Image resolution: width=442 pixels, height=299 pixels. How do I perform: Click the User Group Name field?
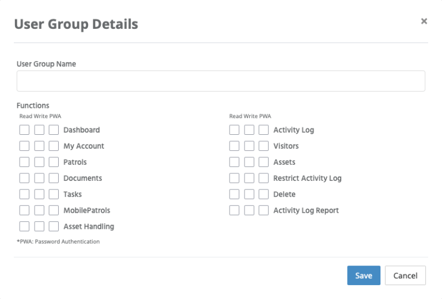click(x=221, y=81)
